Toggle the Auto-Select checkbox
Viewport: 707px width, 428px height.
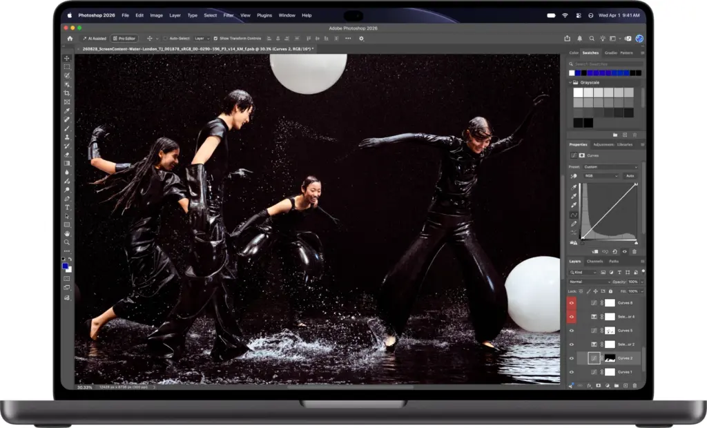(166, 39)
